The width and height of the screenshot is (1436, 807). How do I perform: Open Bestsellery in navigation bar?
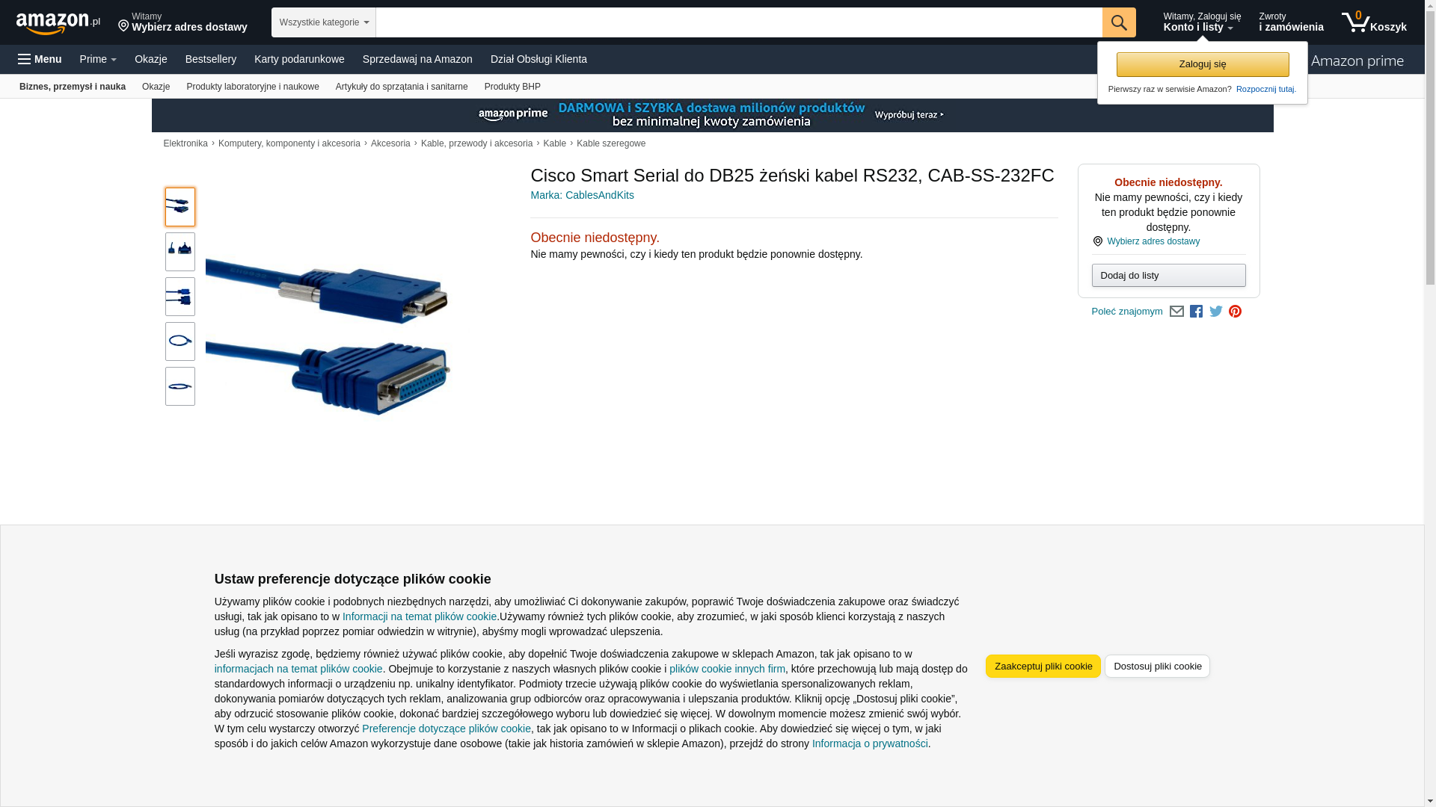tap(211, 59)
